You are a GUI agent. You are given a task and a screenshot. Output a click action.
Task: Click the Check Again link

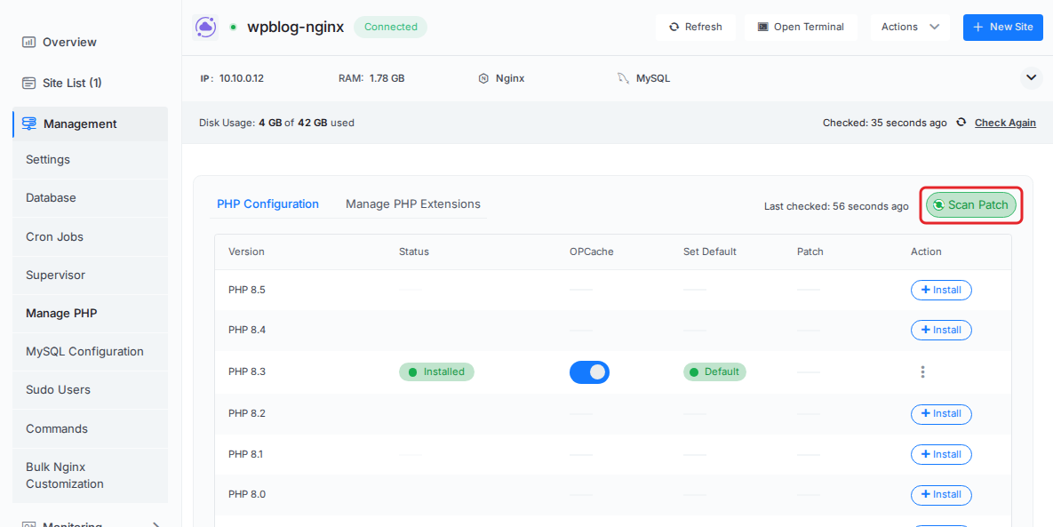tap(1005, 123)
